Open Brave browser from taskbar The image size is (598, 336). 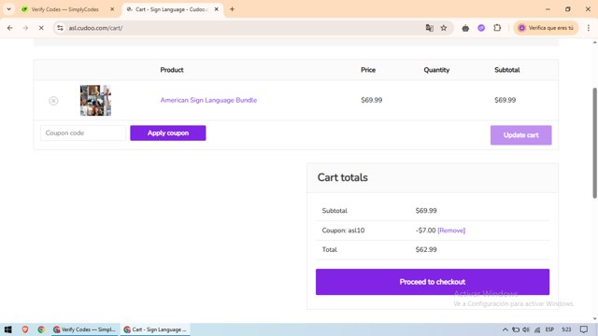pos(25,329)
